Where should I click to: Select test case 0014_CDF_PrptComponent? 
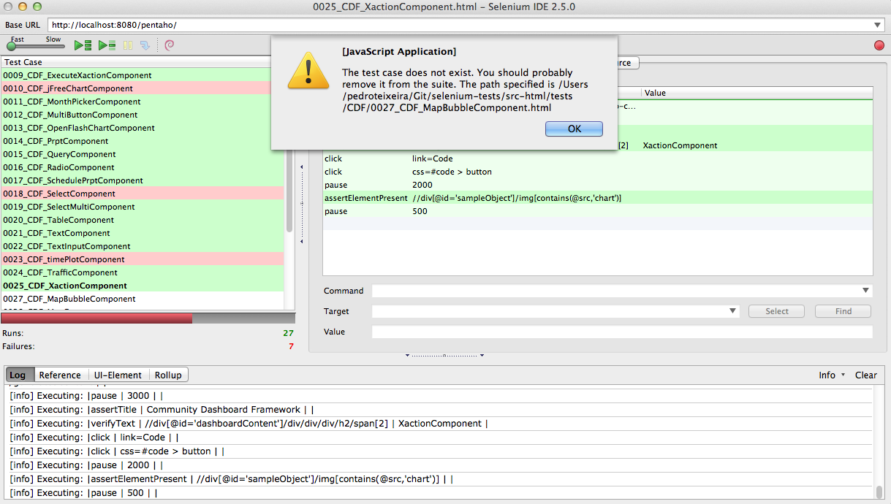143,141
